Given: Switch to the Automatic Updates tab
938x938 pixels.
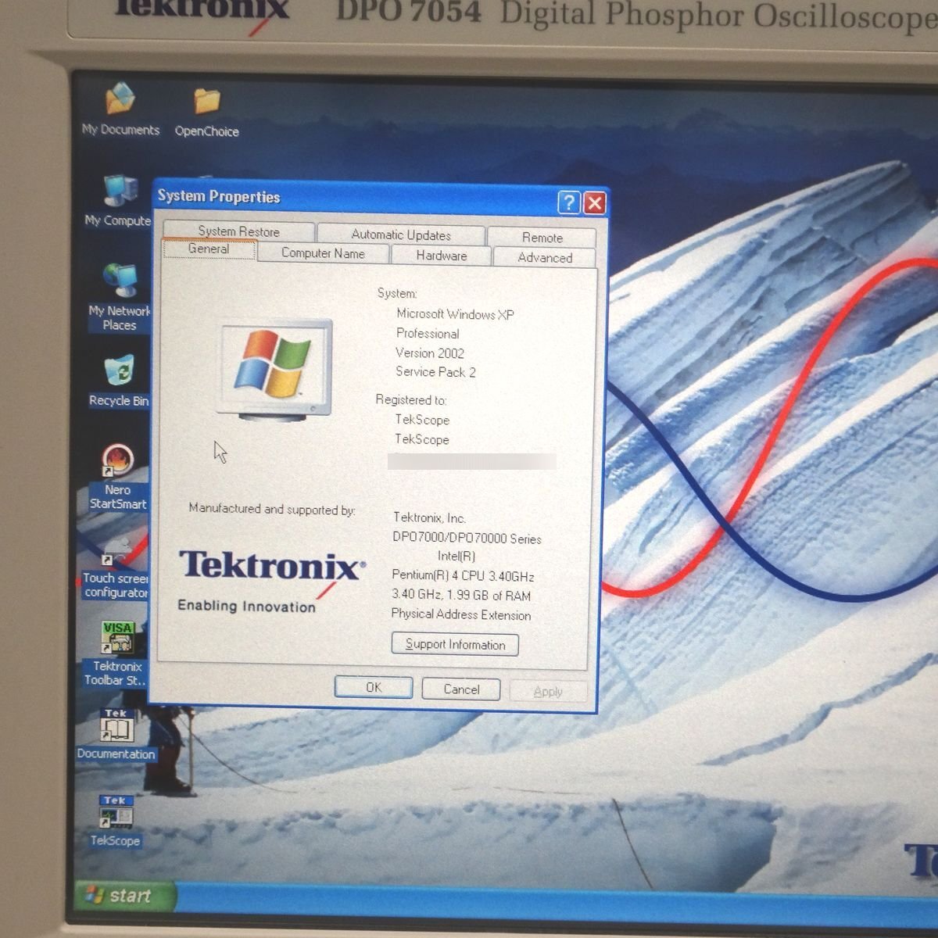Looking at the screenshot, I should (401, 234).
